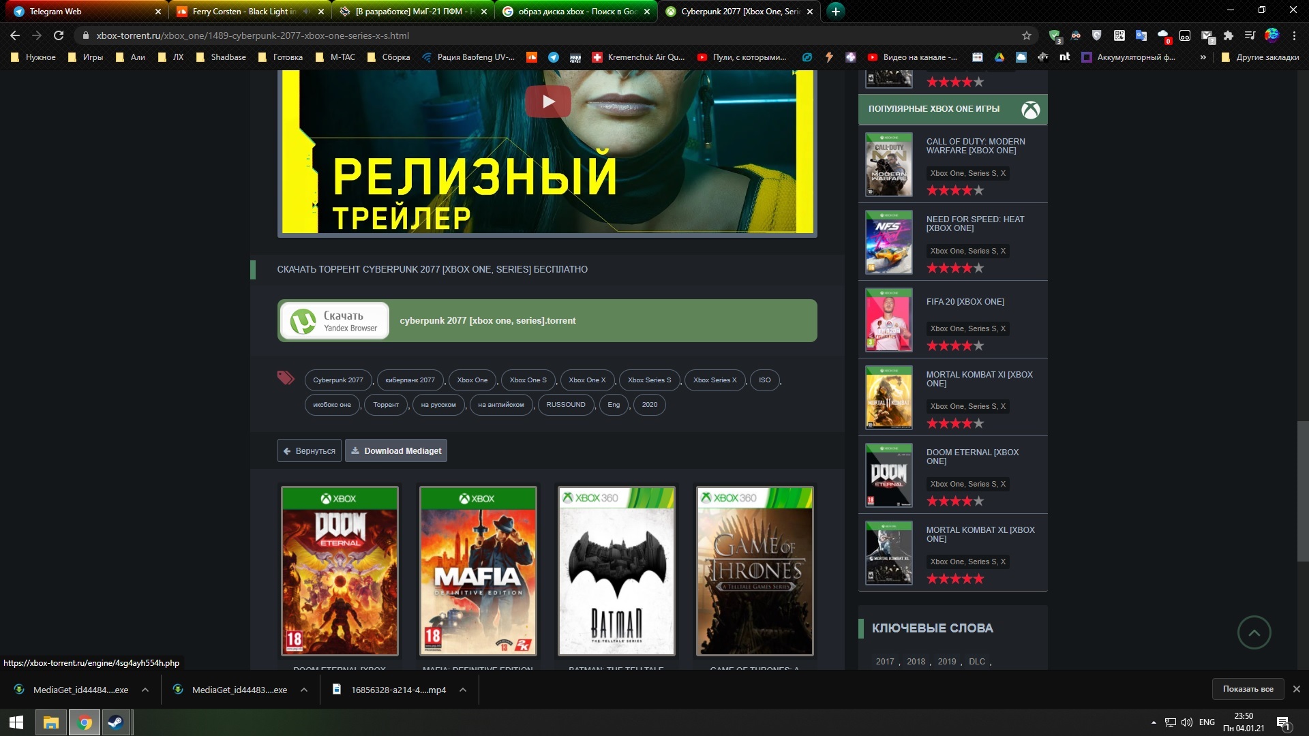Open the cloud extension with red 0 badge
This screenshot has height=736, width=1309.
(x=1164, y=36)
